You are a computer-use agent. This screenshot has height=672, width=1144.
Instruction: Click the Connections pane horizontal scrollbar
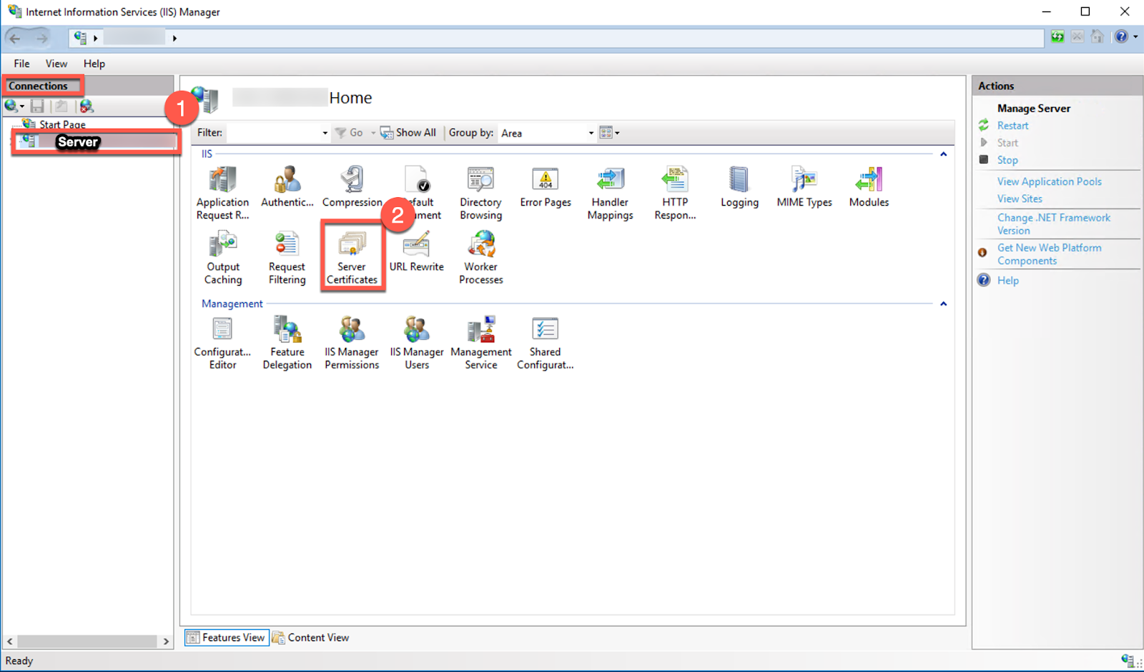click(87, 641)
